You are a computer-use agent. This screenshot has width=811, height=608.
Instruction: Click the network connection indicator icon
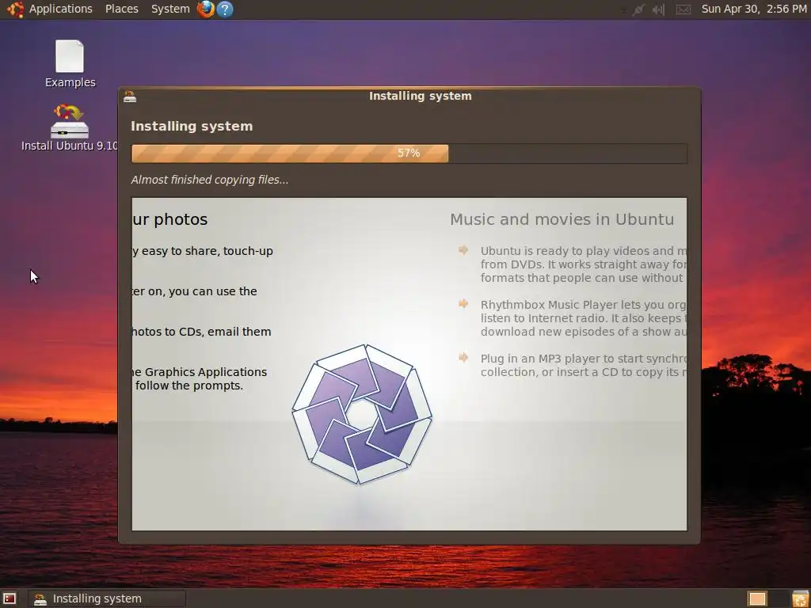click(x=638, y=9)
